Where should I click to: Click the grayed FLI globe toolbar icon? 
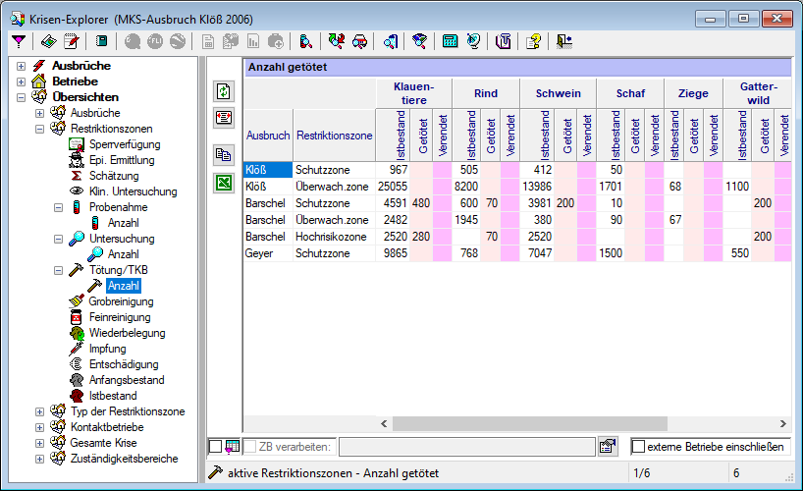155,41
